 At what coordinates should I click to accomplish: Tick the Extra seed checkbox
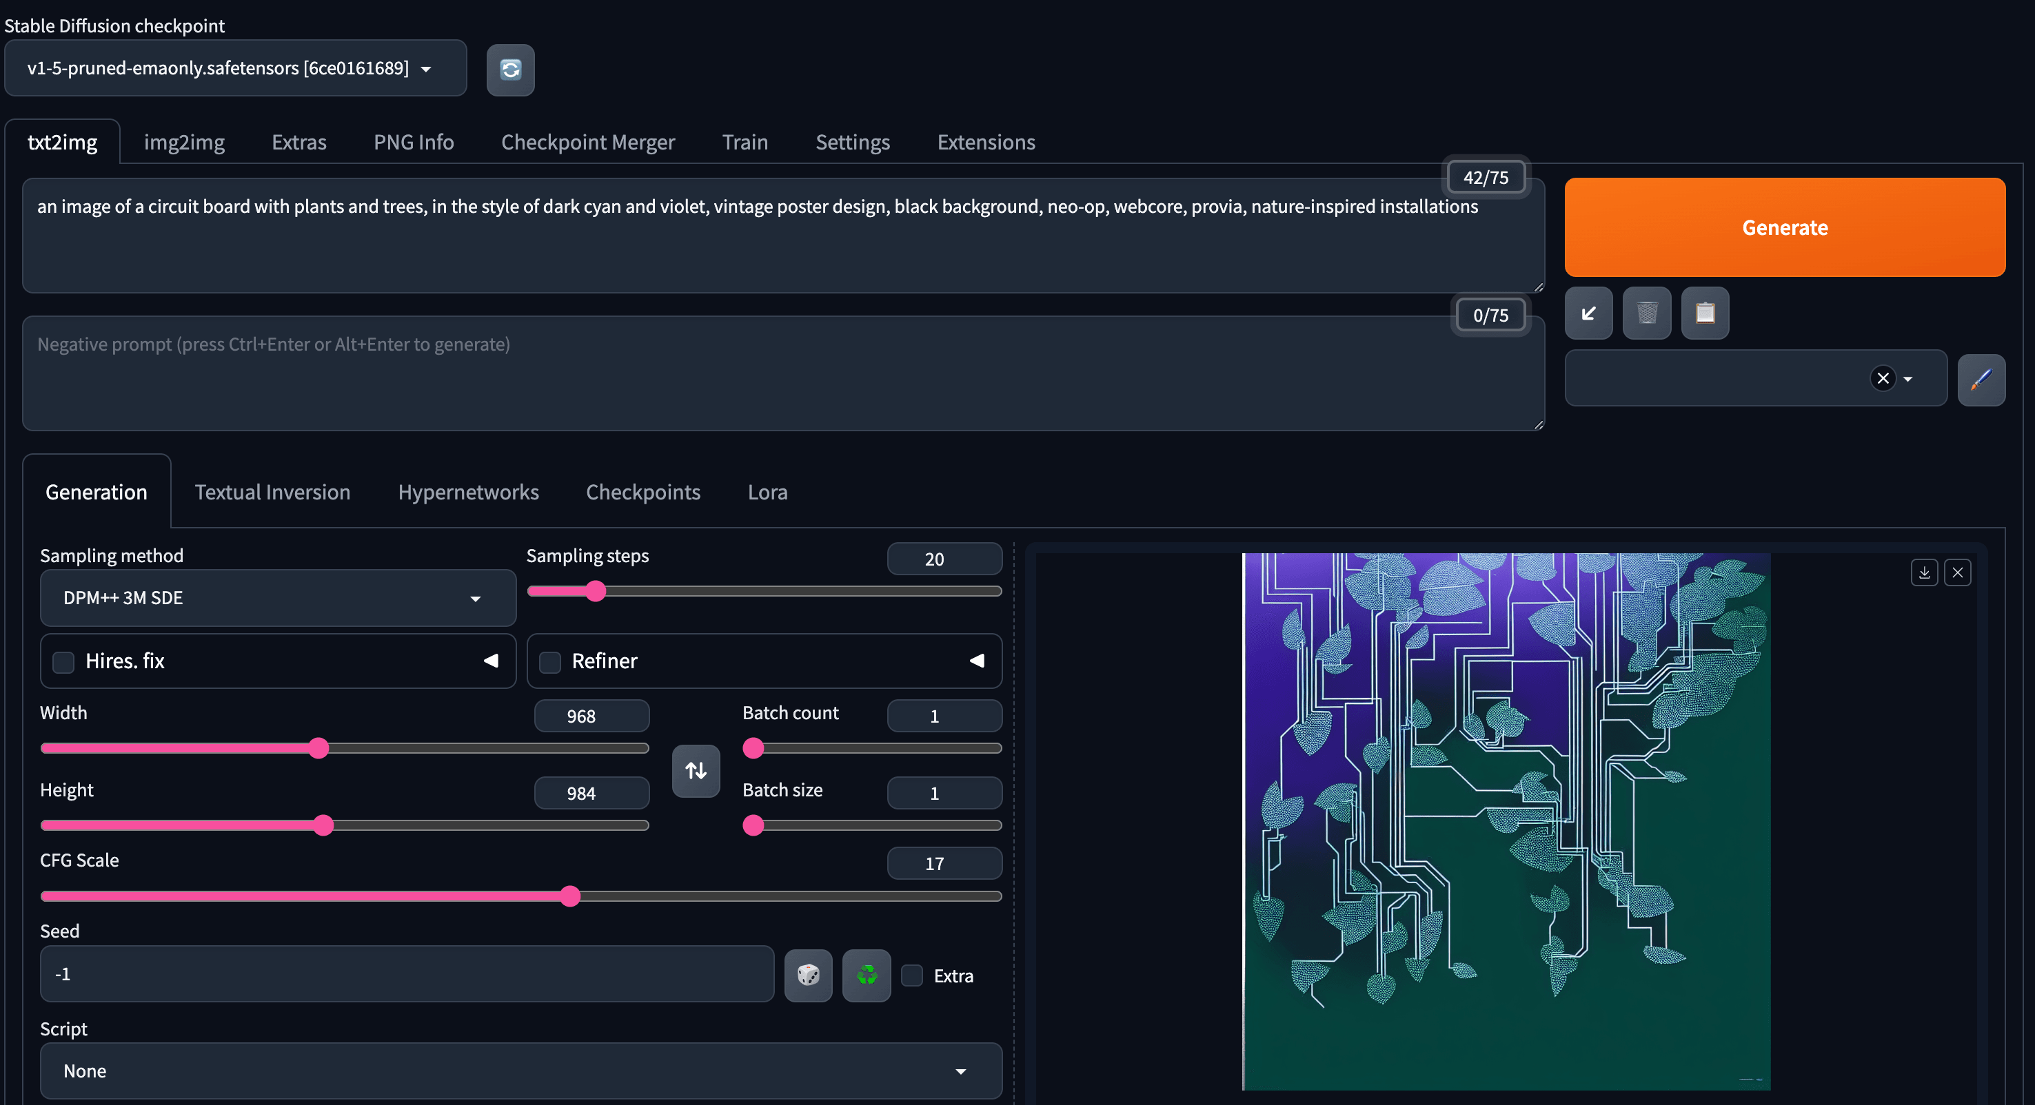point(911,975)
